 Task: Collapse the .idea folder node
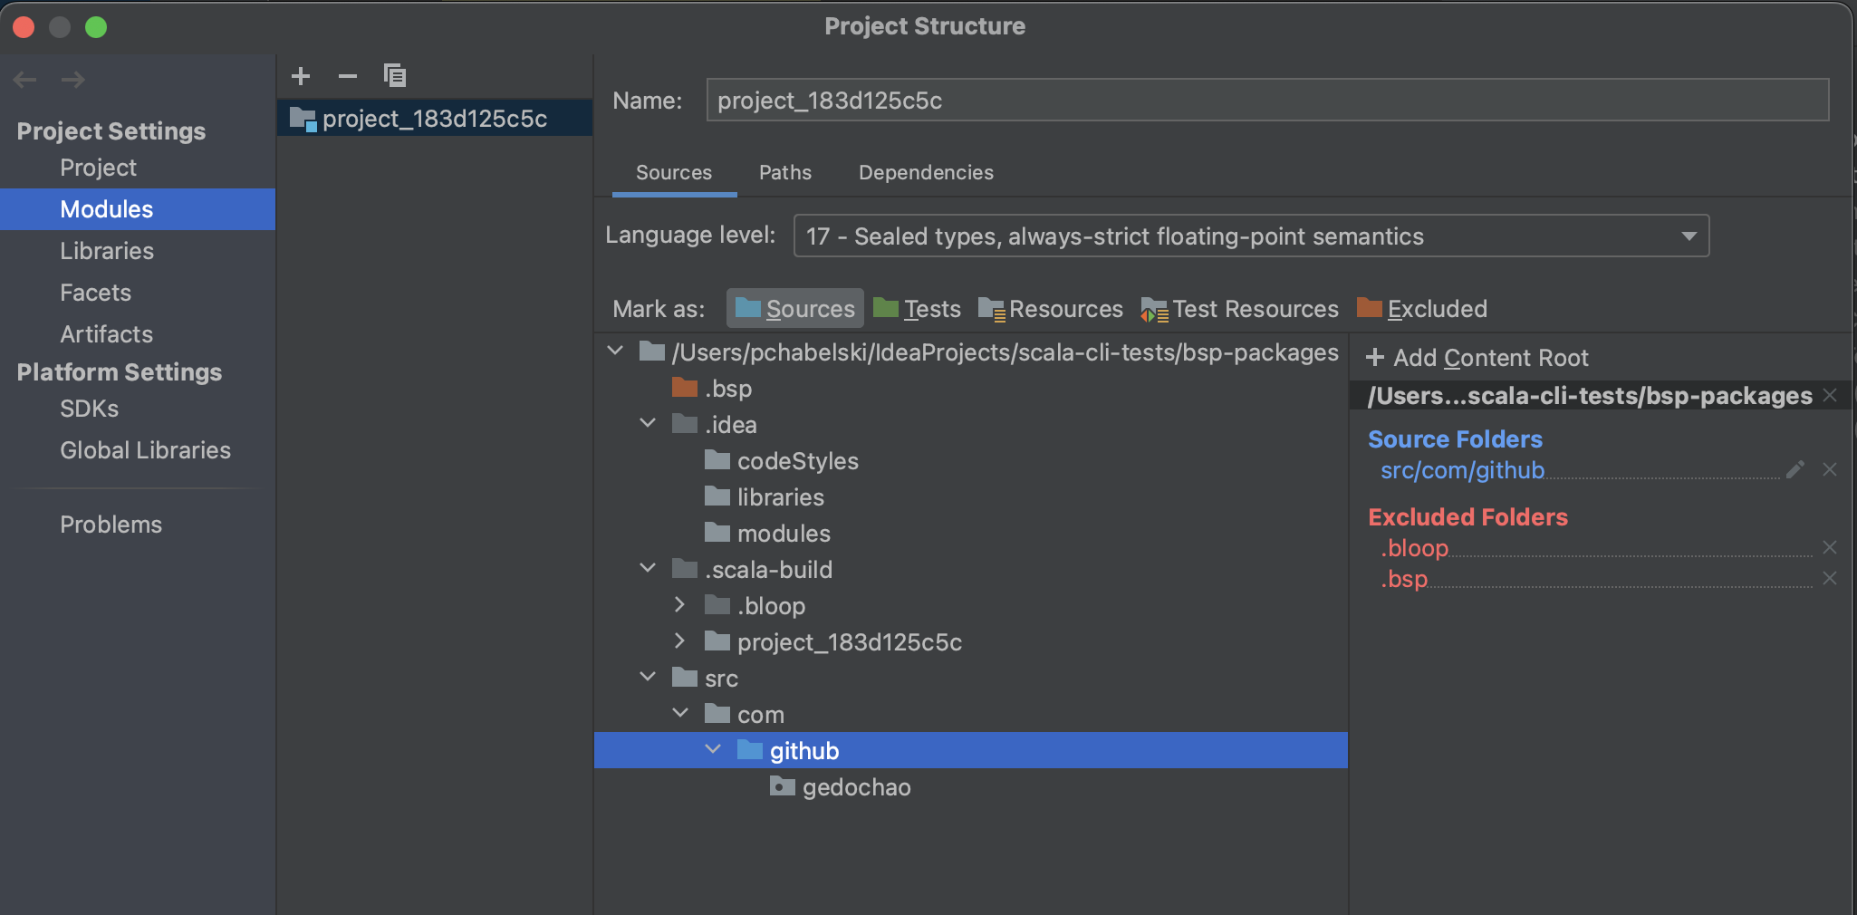[x=647, y=423]
